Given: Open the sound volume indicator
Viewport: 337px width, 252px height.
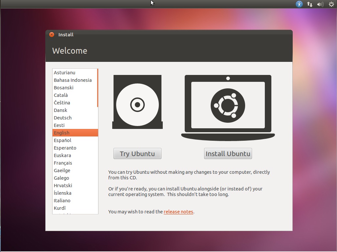Looking at the screenshot, I should pyautogui.click(x=320, y=4).
